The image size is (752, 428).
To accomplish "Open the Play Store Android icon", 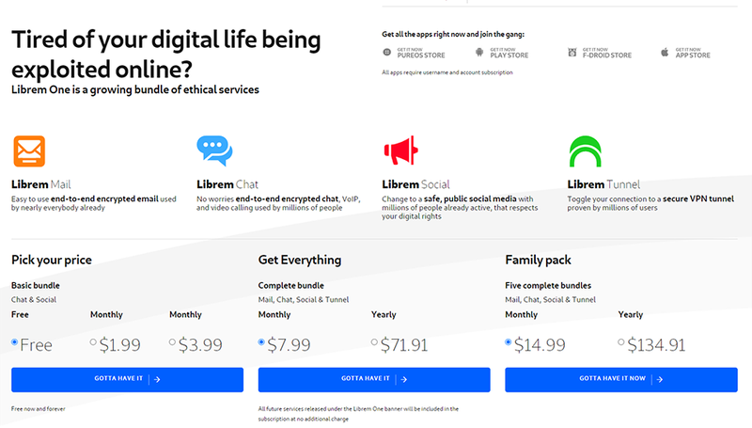I will coord(479,53).
